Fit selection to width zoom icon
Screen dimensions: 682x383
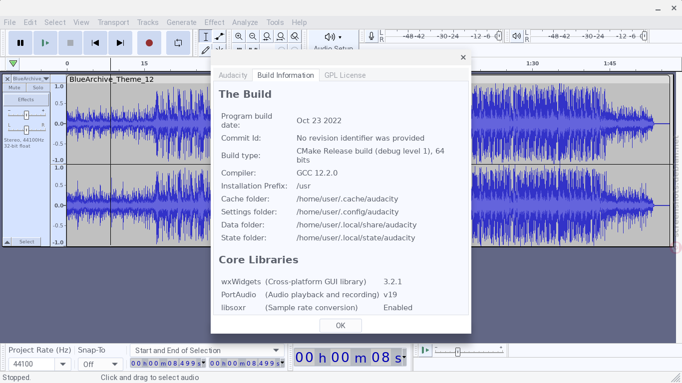click(x=267, y=36)
